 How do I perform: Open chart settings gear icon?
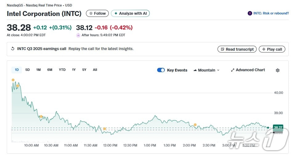tap(277, 70)
